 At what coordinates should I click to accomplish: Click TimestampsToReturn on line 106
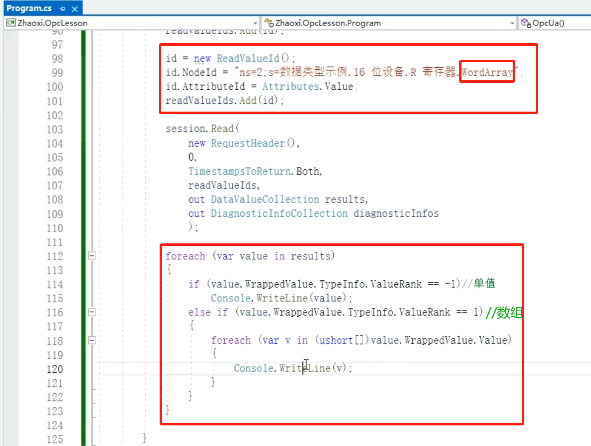click(240, 171)
